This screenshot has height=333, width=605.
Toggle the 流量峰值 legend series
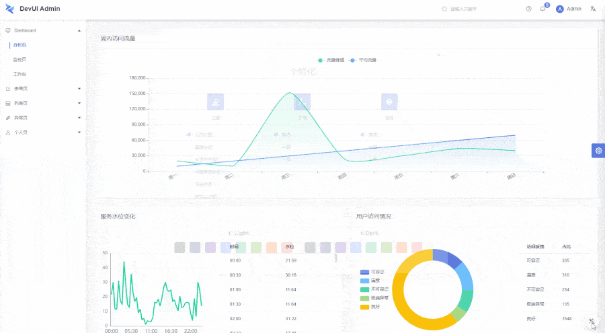click(331, 61)
